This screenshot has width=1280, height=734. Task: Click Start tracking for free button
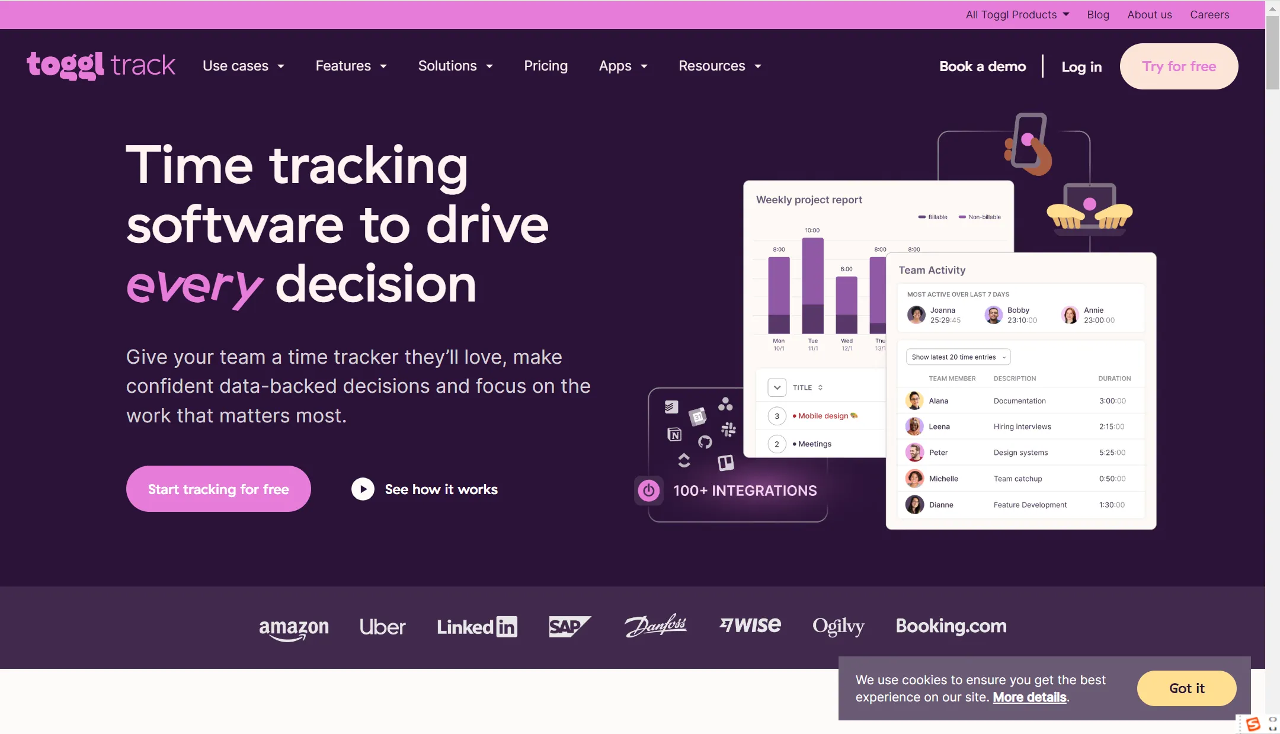click(x=218, y=489)
